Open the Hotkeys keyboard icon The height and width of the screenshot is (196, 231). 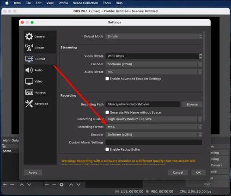[29, 92]
